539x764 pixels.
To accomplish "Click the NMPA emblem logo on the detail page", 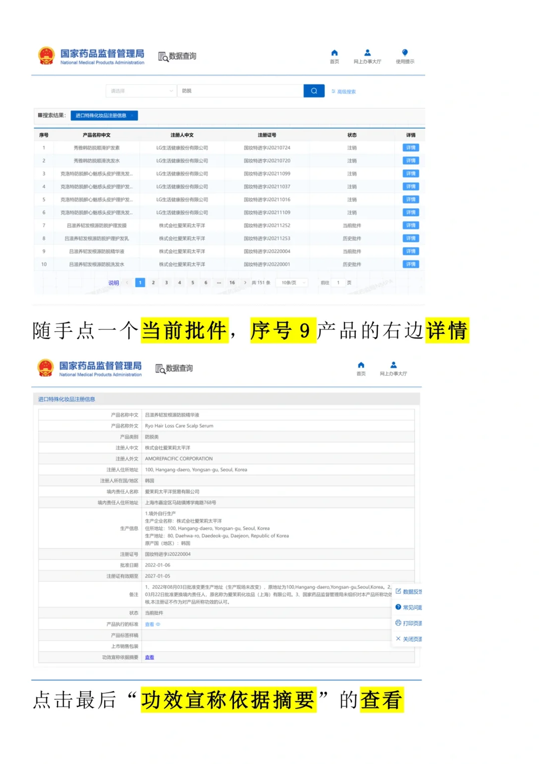I will (x=46, y=368).
